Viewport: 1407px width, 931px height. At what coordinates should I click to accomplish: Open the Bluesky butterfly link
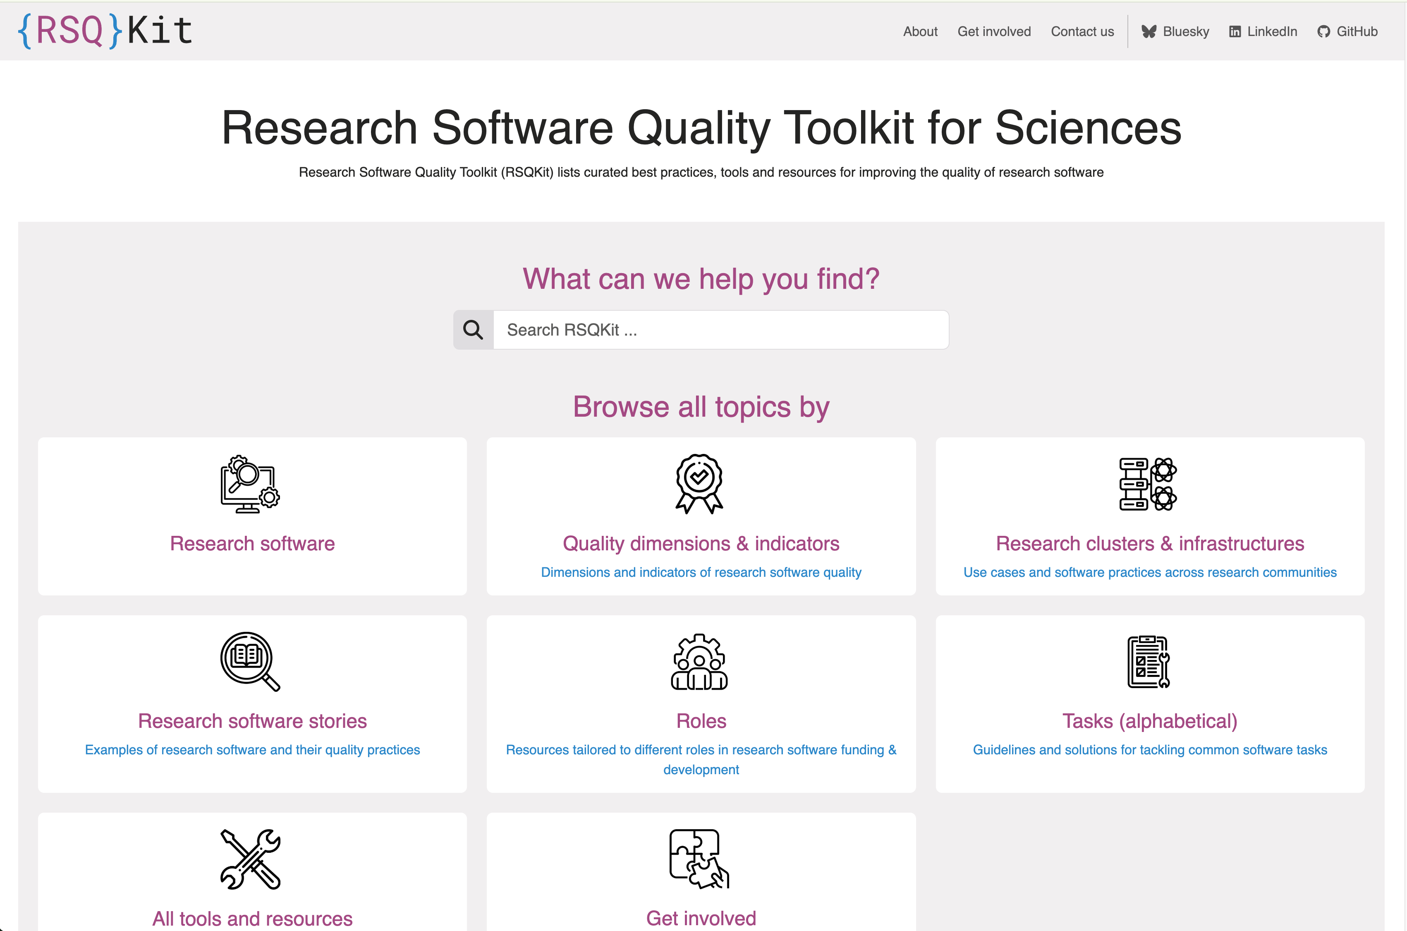(1175, 31)
